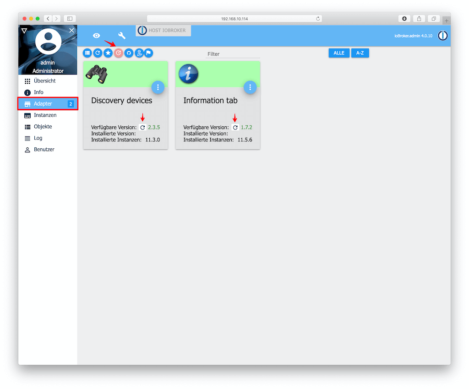
Task: Click Discovery devices version 2.3.5
Action: (154, 127)
